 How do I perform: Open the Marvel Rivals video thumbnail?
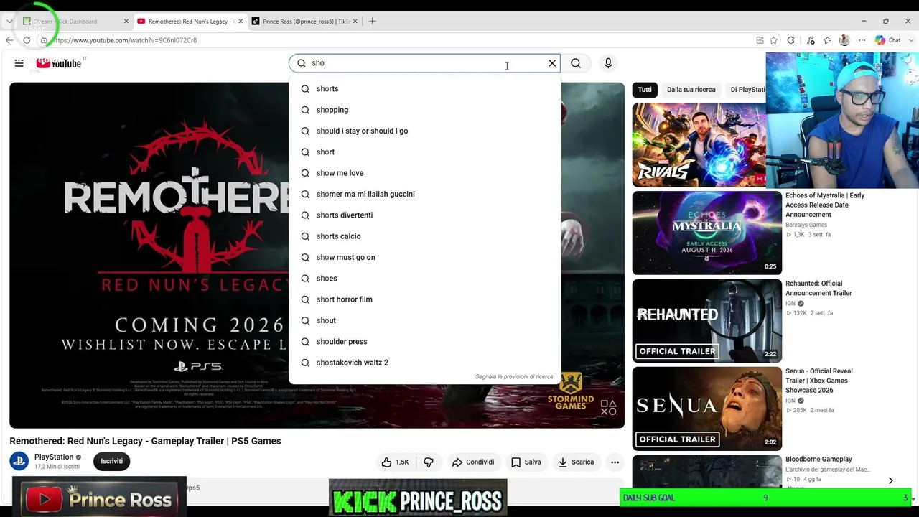[699, 145]
